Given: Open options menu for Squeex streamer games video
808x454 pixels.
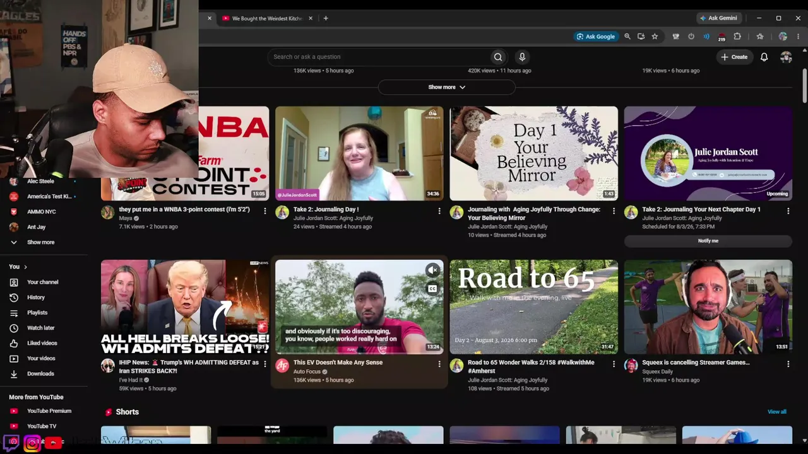Looking at the screenshot, I should tap(788, 364).
